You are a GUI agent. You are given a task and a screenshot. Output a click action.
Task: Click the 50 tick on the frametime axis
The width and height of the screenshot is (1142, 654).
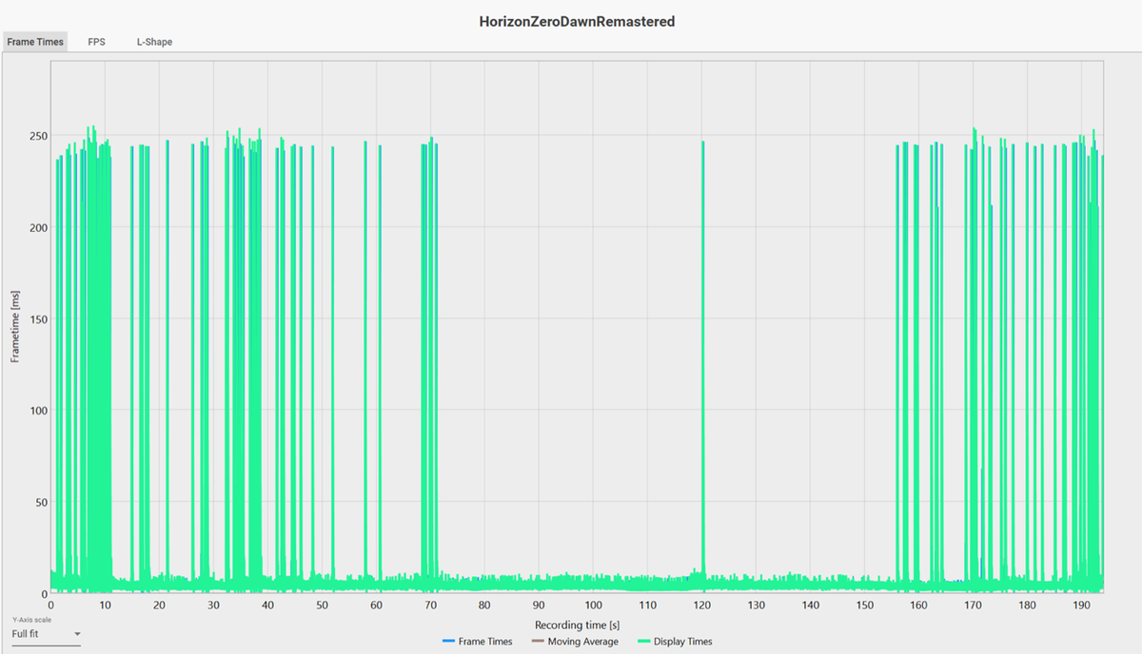42,502
